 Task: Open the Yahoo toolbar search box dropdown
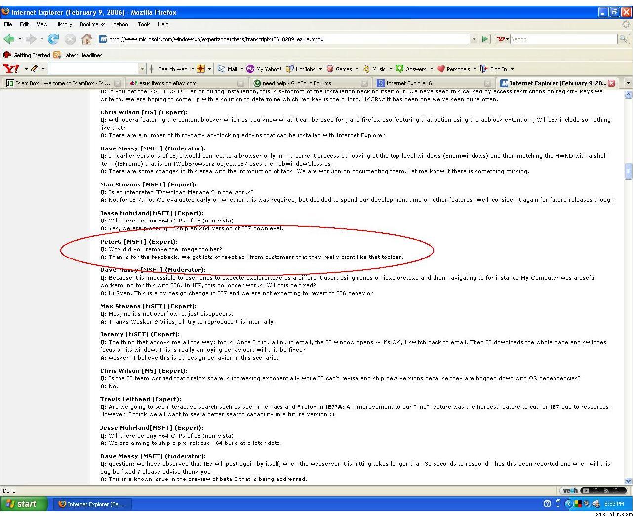pyautogui.click(x=143, y=69)
